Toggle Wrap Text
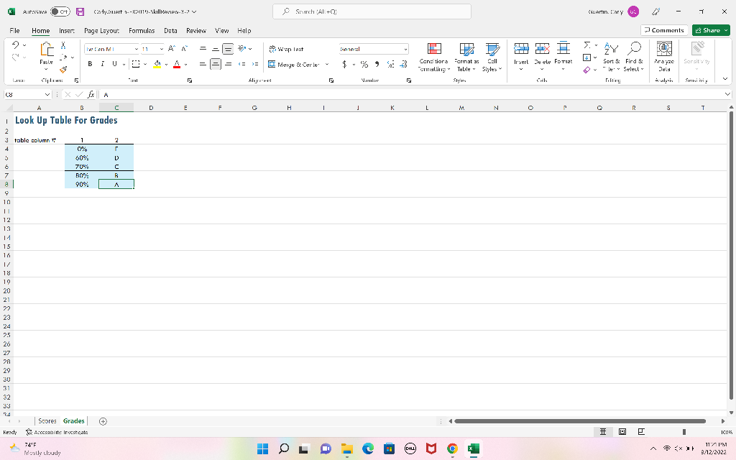736x460 pixels. (x=286, y=49)
